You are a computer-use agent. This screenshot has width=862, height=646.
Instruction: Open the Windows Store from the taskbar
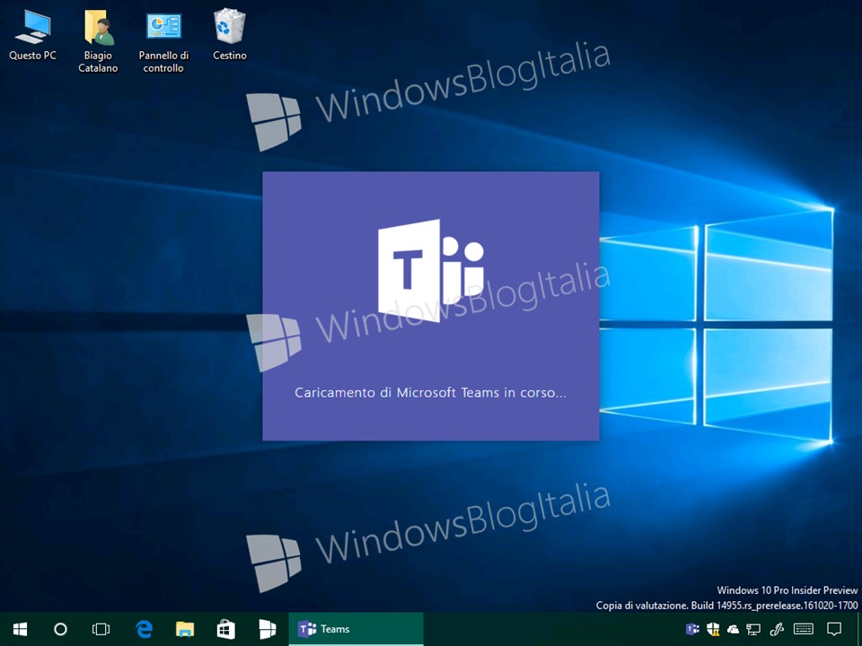[226, 629]
